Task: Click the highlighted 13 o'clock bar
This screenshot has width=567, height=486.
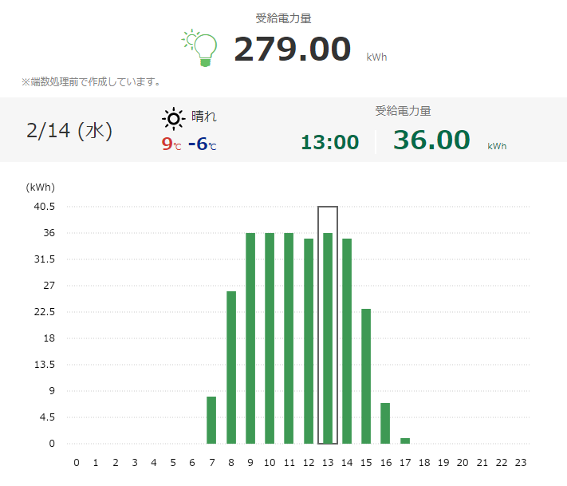Action: (328, 338)
